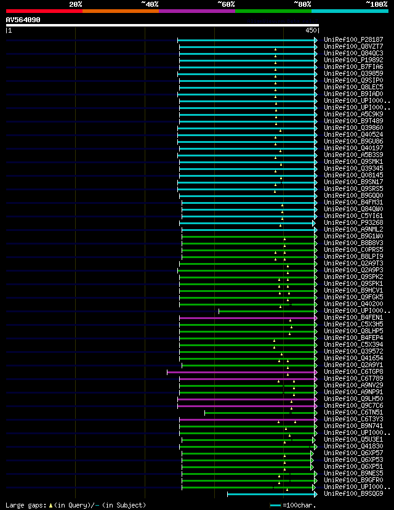
Task: Pick the UniRef100_Q40200 hit name
Action: [353, 304]
